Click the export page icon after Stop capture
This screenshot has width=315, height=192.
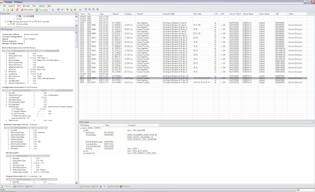(x=53, y=10)
